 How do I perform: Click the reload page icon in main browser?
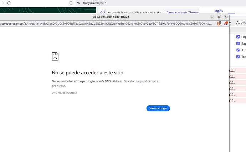pos(9,3)
